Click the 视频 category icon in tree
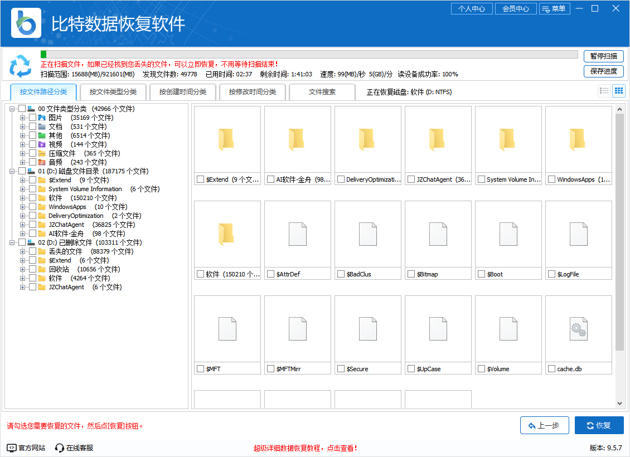Viewport: 630px width, 457px height. [x=42, y=144]
